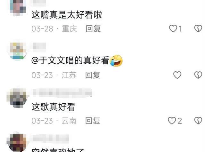Select the comment text 这歌真好看
Viewport: 205px width, 152px height.
(53, 107)
